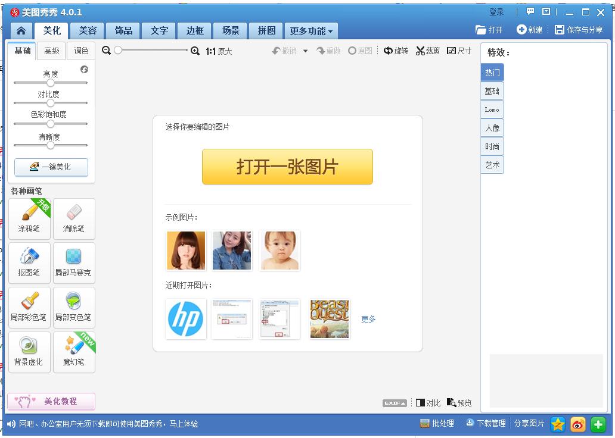The height and width of the screenshot is (438, 615).
Task: Open the 美化教程 tutorial button
Action: (51, 401)
